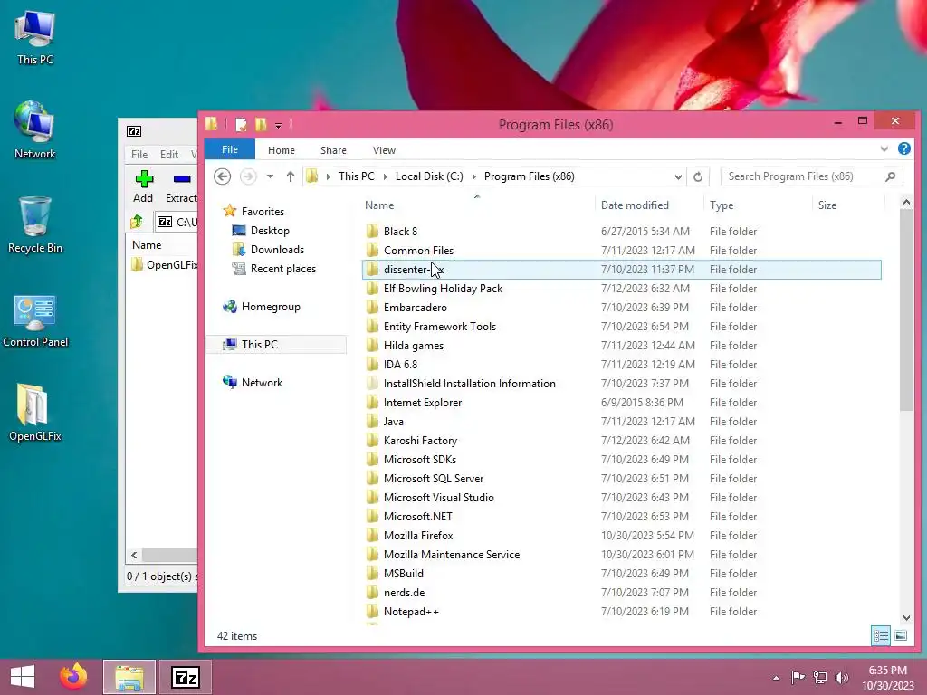Screen dimensions: 927x695
Task: Go up one folder level in Explorer
Action: point(291,176)
